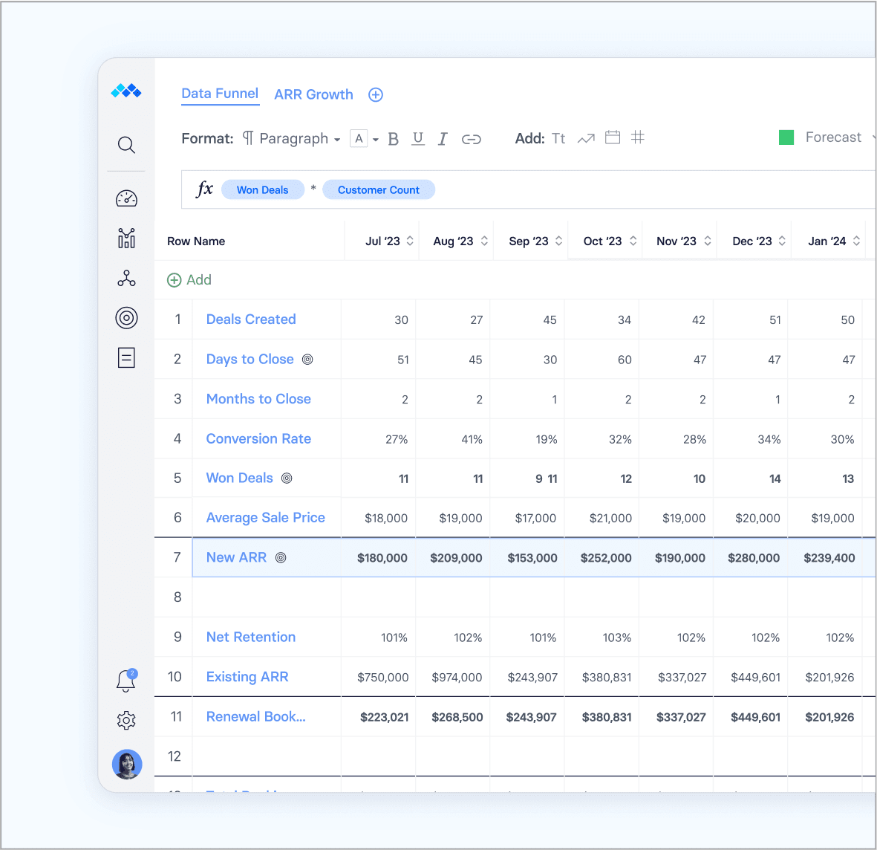Add a table using grid hash icon

638,137
